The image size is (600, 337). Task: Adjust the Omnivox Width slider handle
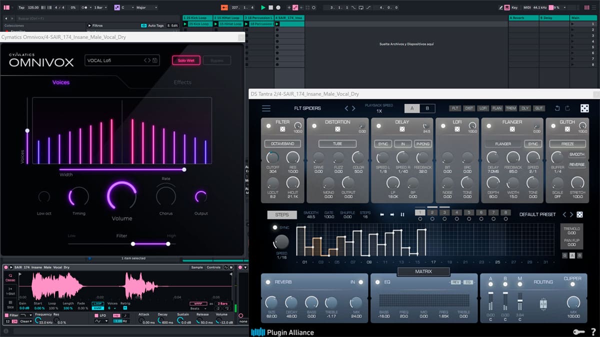(x=184, y=169)
